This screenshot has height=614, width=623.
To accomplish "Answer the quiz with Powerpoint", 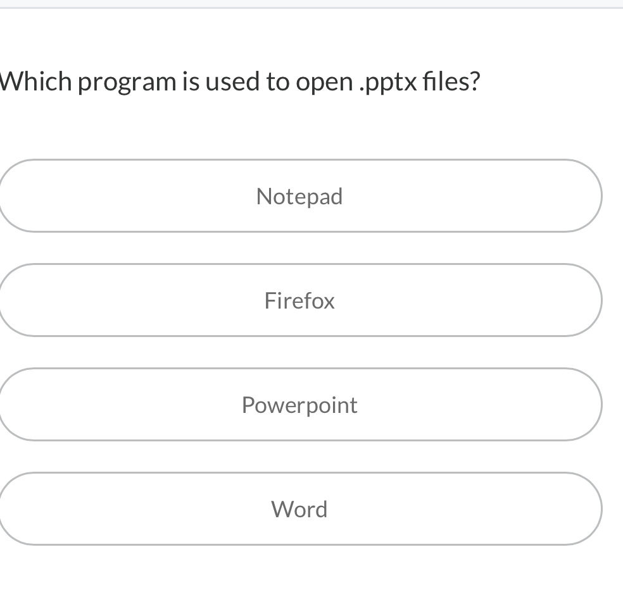I will pos(299,405).
